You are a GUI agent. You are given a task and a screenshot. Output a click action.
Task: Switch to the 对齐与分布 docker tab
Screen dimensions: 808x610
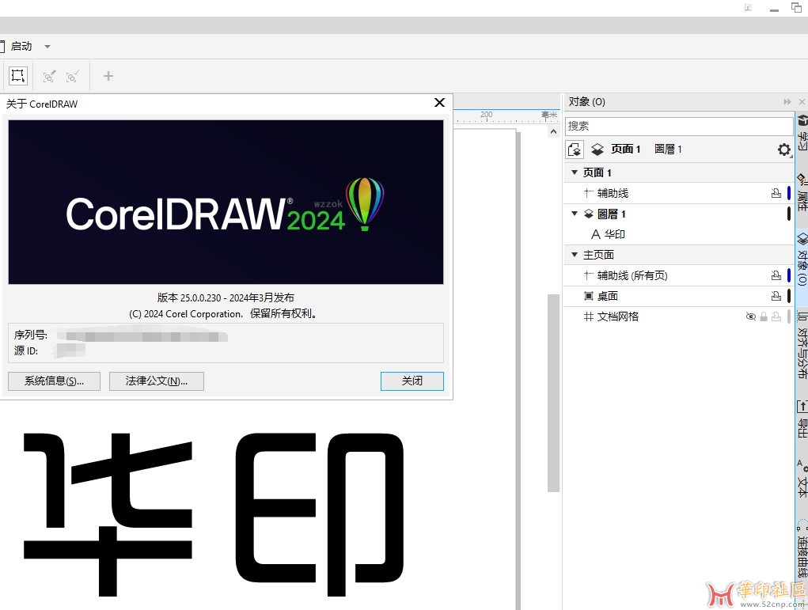[802, 345]
